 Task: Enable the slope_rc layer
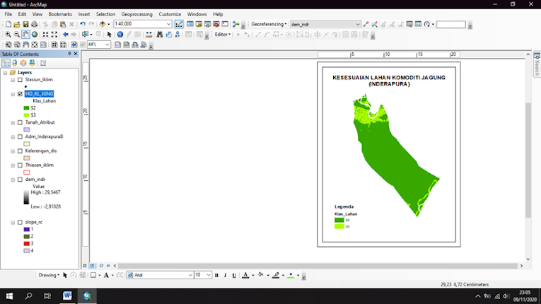click(x=20, y=222)
